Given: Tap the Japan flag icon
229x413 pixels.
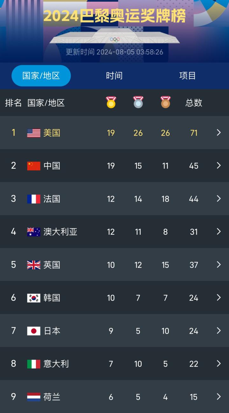Looking at the screenshot, I should 34,331.
